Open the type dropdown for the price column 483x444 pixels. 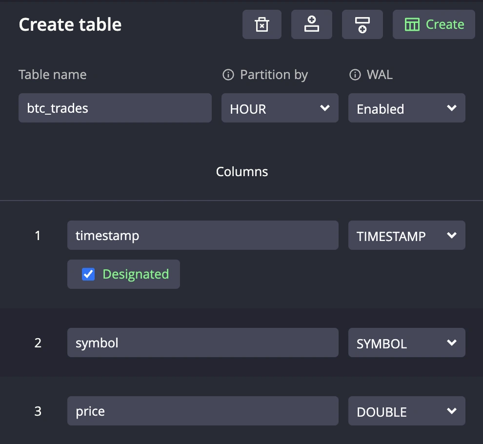(x=406, y=411)
